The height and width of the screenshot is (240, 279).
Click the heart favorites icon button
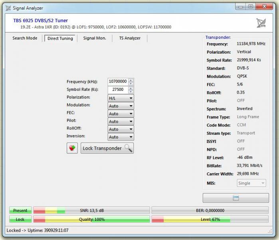click(72, 148)
